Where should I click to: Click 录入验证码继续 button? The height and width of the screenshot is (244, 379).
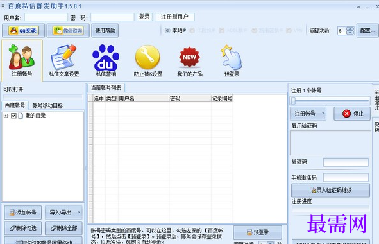click(x=330, y=190)
